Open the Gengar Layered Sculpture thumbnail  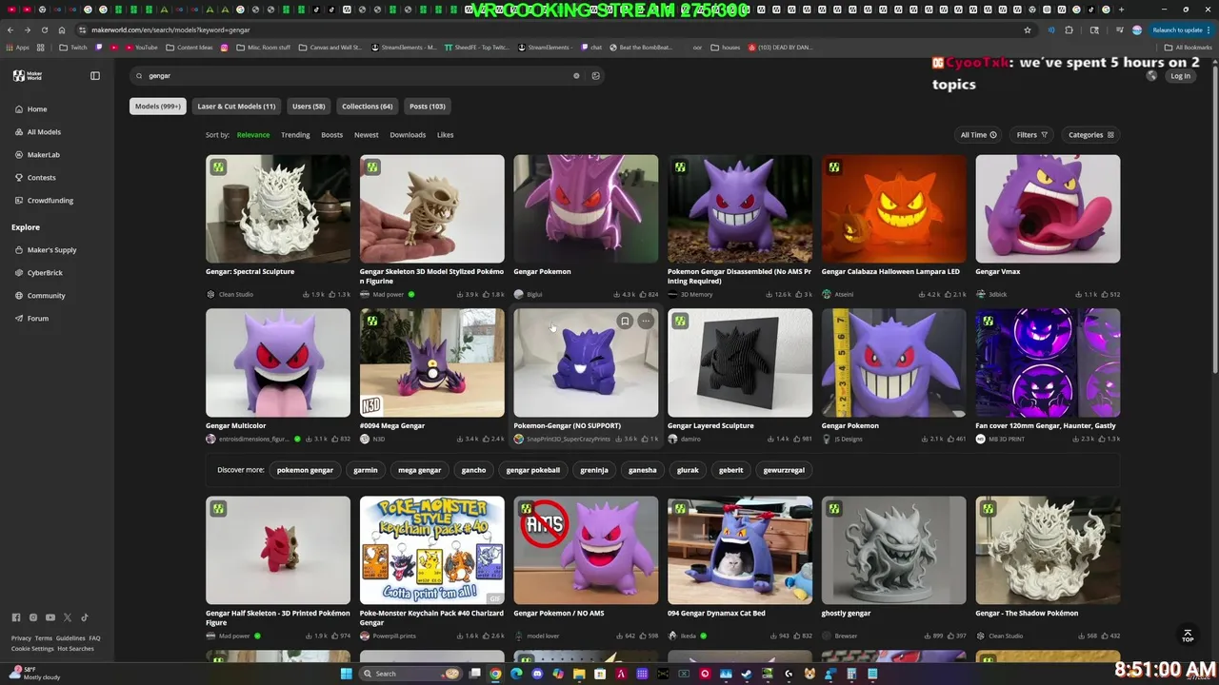[x=740, y=362]
